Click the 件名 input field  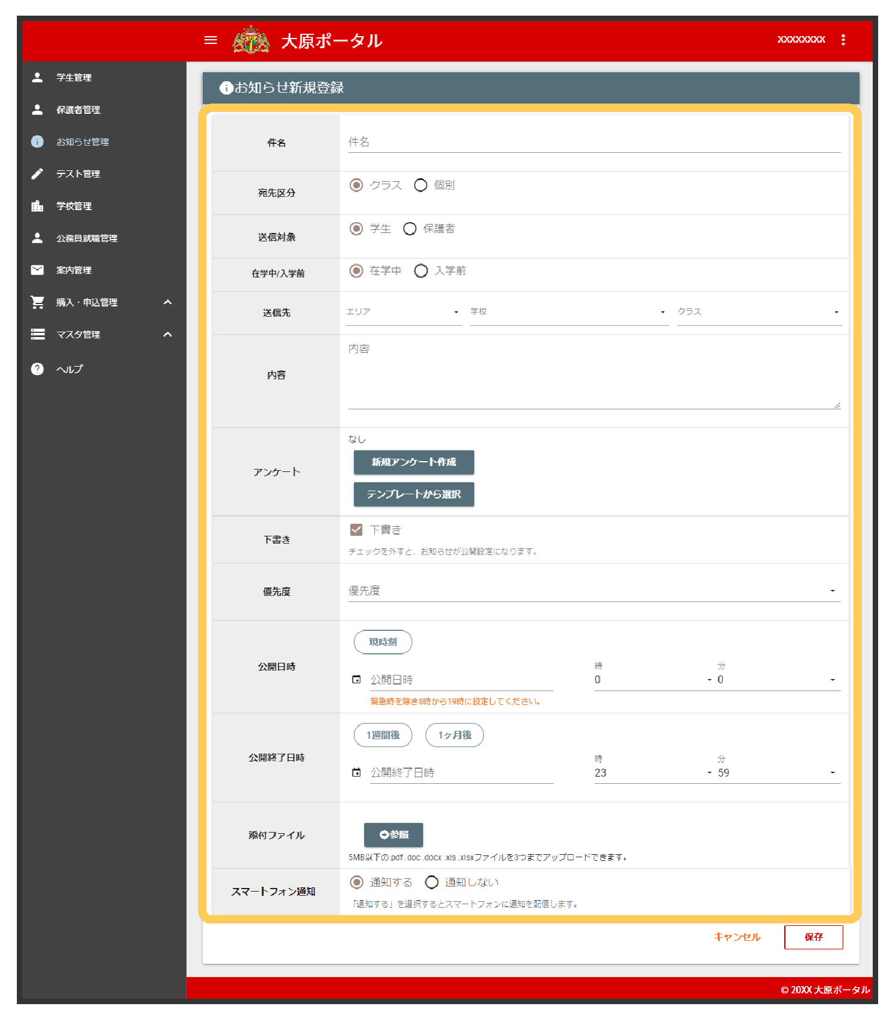tap(594, 142)
